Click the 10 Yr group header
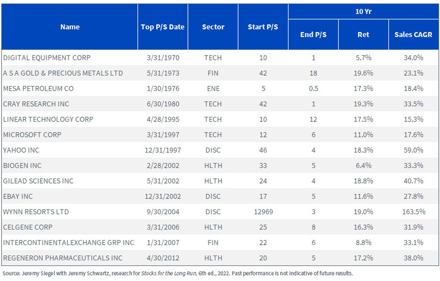The width and height of the screenshot is (440, 281). 363,11
